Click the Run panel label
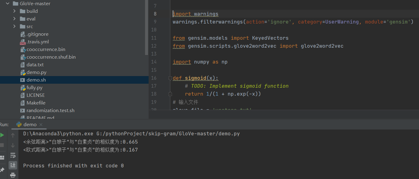The width and height of the screenshot is (419, 179). (x=4, y=124)
